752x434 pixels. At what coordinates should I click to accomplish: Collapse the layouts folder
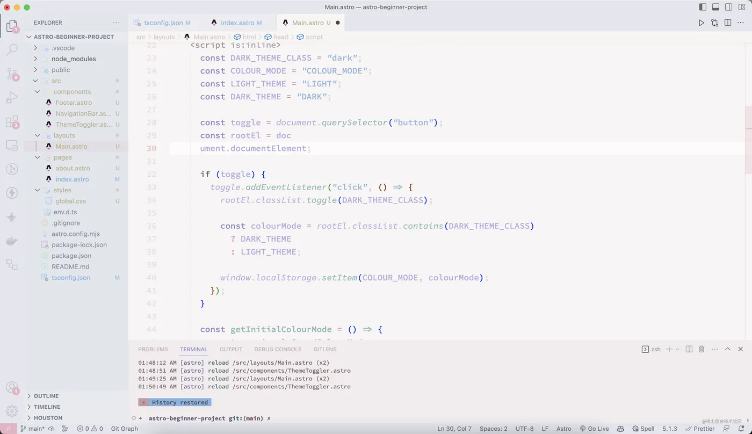point(64,135)
